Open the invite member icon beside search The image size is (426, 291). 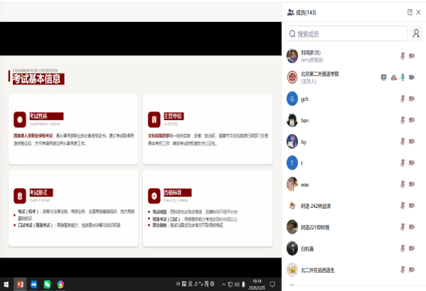(x=416, y=33)
